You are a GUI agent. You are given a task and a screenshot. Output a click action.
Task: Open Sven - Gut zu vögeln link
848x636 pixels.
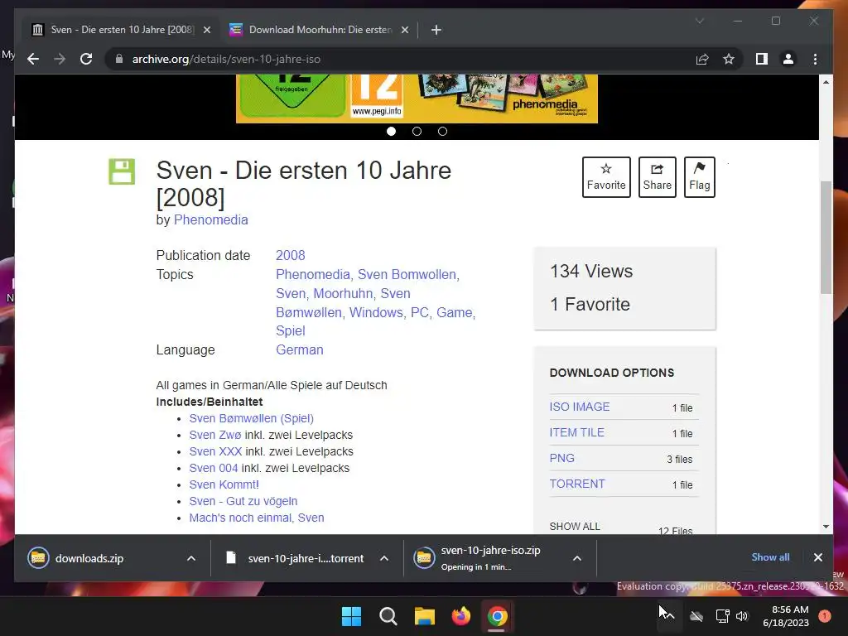(x=243, y=501)
